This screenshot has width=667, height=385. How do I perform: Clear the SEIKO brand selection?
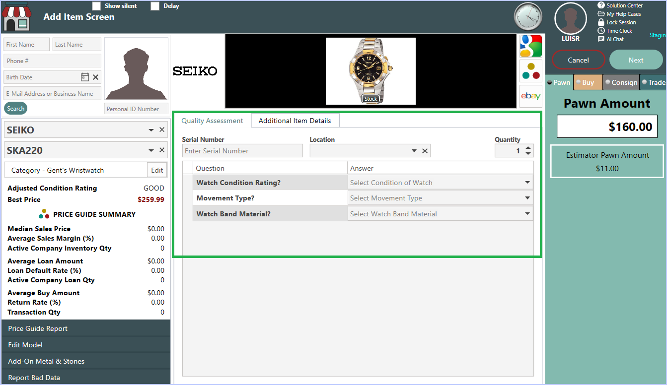coord(162,130)
